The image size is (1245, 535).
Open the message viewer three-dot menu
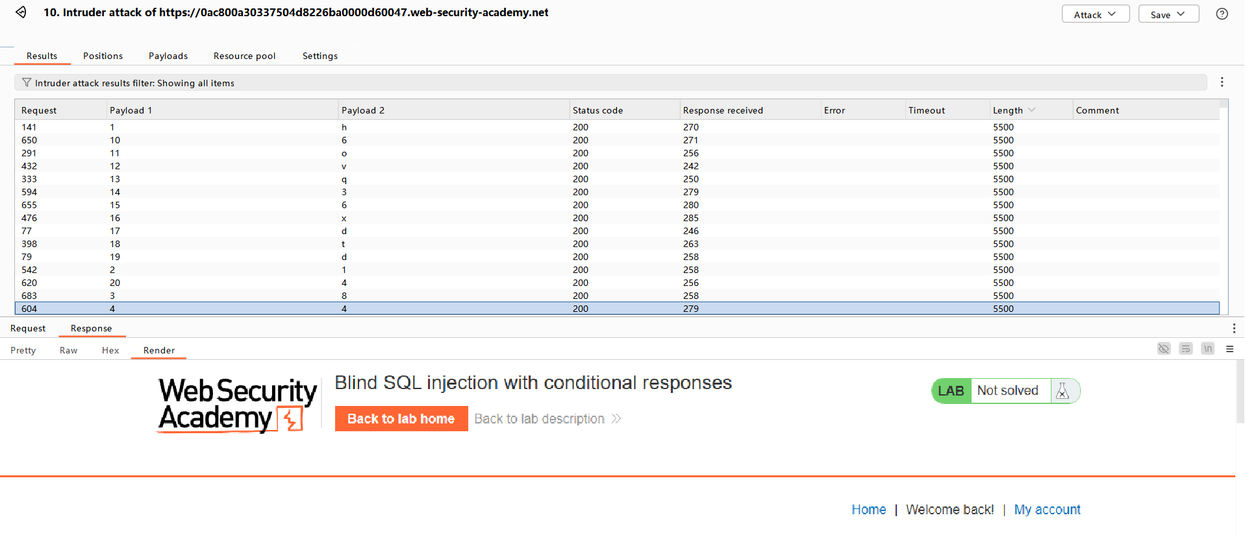coord(1234,328)
